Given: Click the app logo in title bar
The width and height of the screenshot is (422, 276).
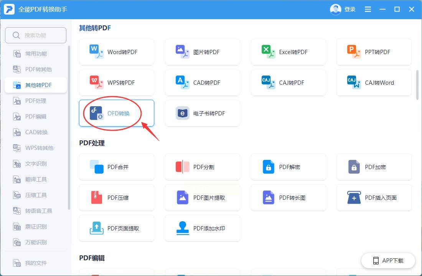Looking at the screenshot, I should click(x=9, y=9).
